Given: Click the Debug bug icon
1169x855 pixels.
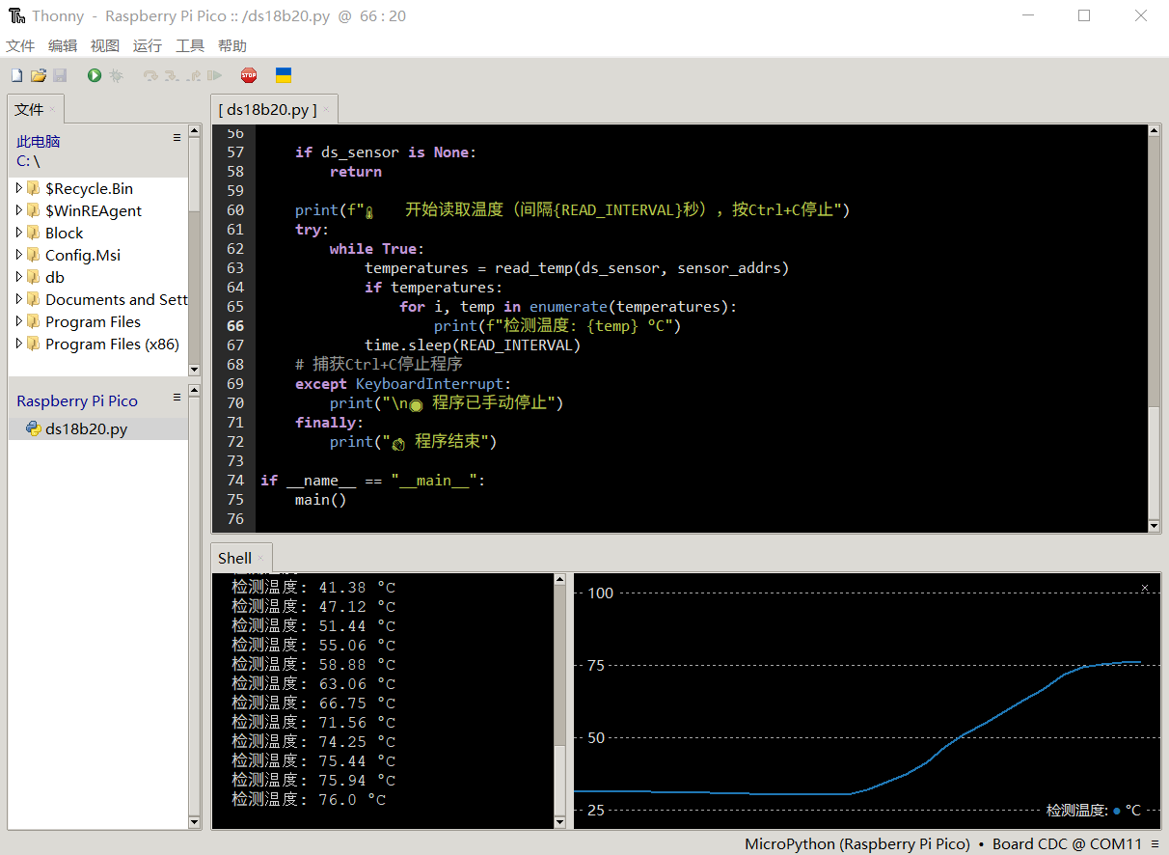Looking at the screenshot, I should (x=117, y=75).
